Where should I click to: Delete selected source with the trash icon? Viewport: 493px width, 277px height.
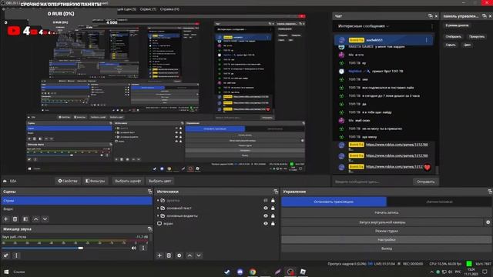(x=169, y=255)
